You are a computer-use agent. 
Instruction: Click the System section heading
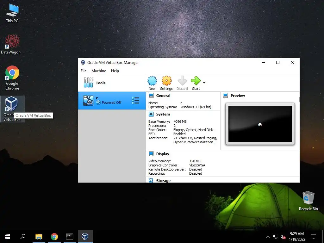point(163,114)
